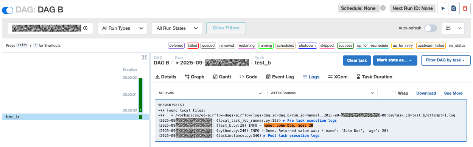Click the up_for_reschedule legend badge
Screen dimensions: 473x147
372,46
